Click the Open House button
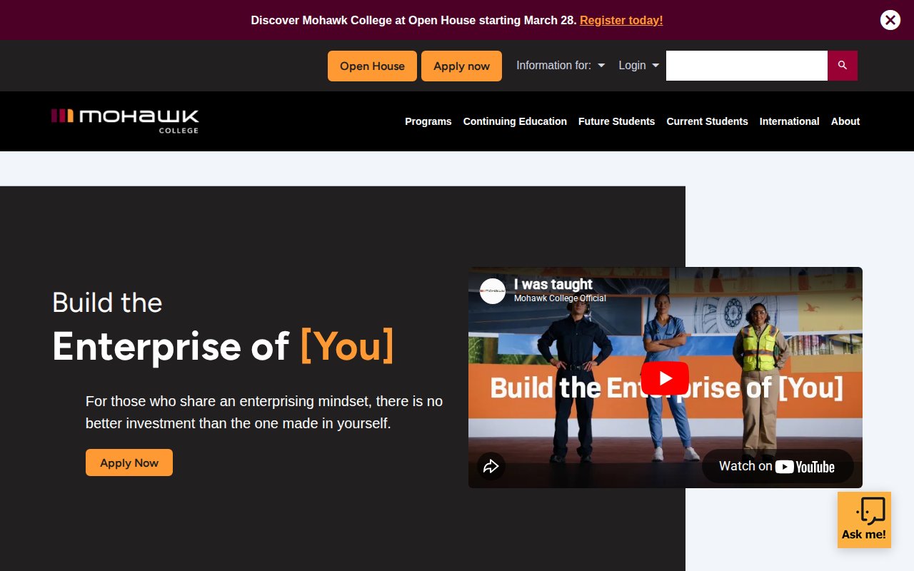 [372, 66]
